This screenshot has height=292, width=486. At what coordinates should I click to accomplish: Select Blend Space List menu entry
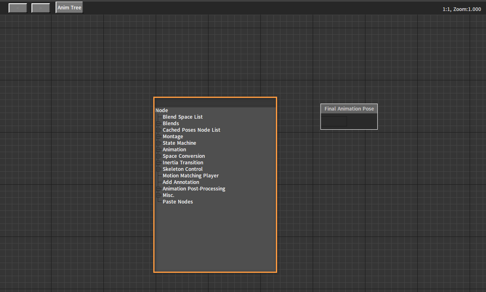pyautogui.click(x=182, y=117)
